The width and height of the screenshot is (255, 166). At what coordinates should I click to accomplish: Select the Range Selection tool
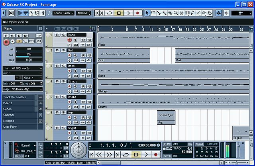coord(153,13)
